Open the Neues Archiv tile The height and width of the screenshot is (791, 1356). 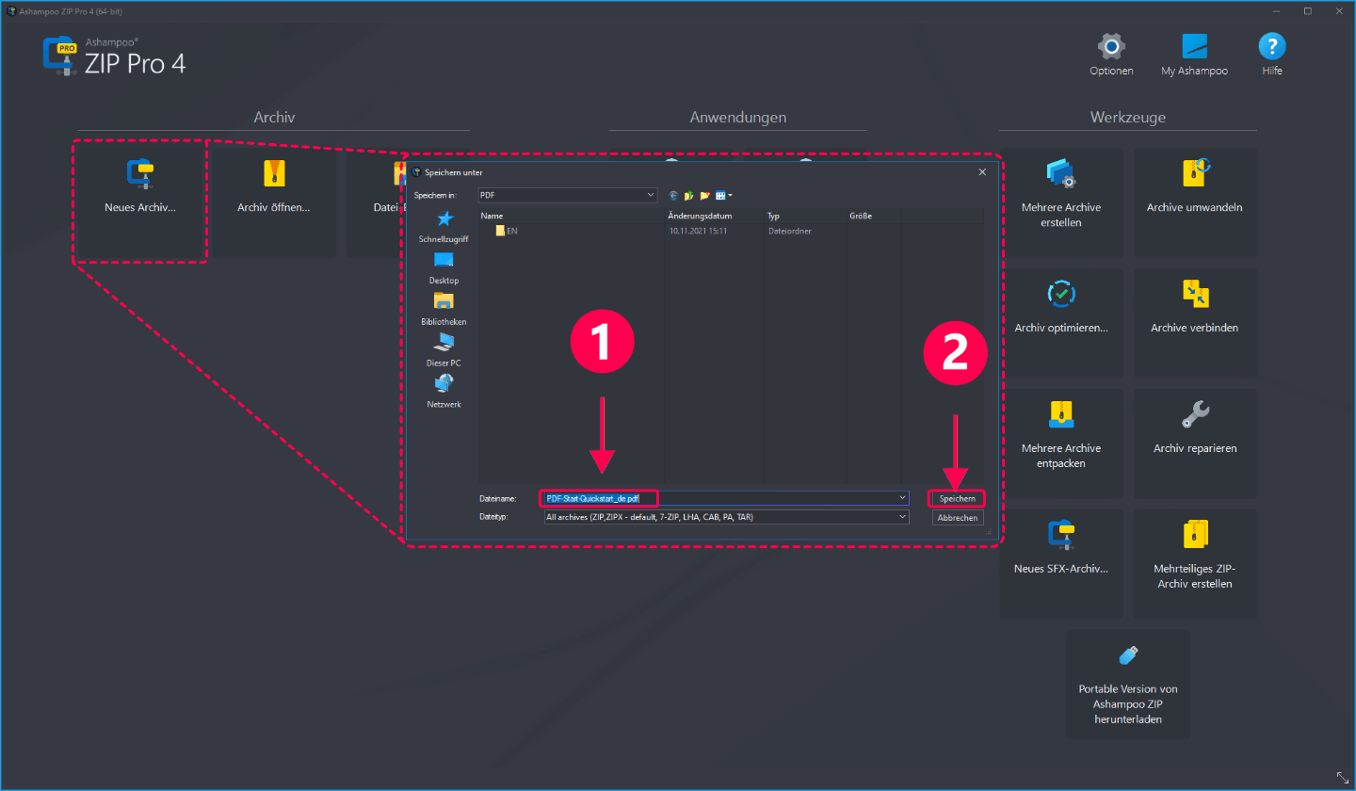(x=140, y=202)
